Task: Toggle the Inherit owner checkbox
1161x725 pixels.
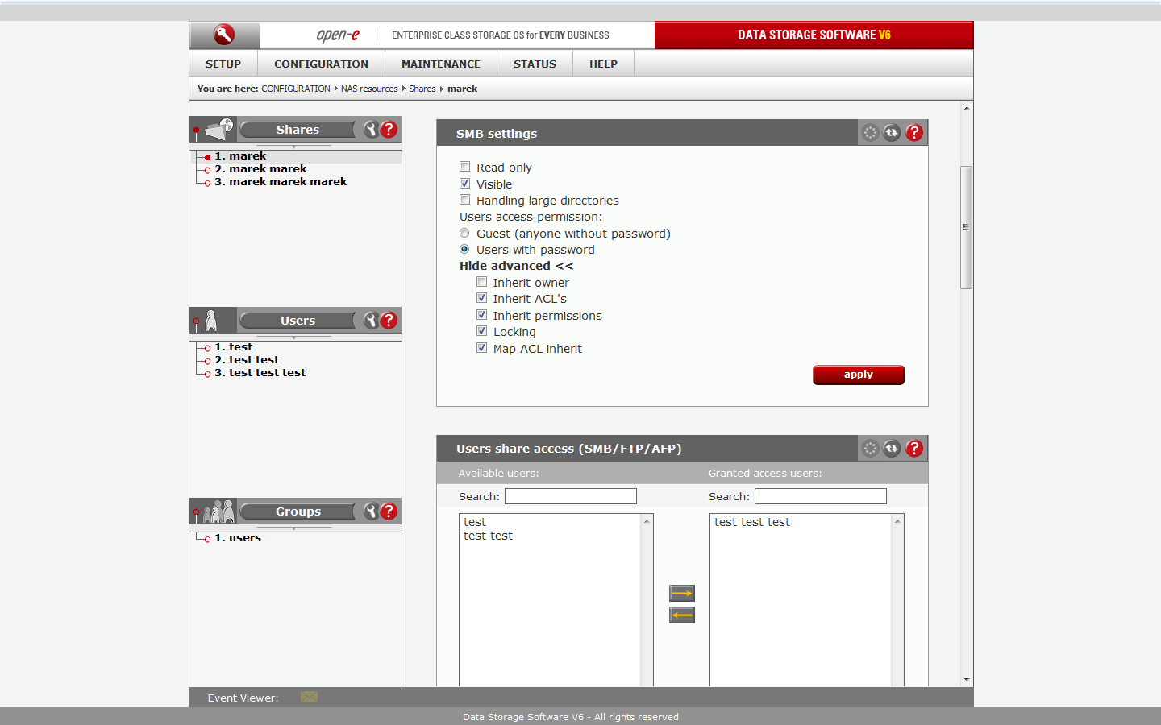Action: pyautogui.click(x=481, y=282)
